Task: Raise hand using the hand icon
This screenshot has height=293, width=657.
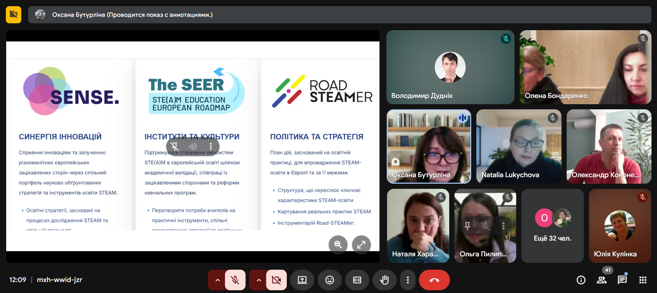Action: coord(384,280)
